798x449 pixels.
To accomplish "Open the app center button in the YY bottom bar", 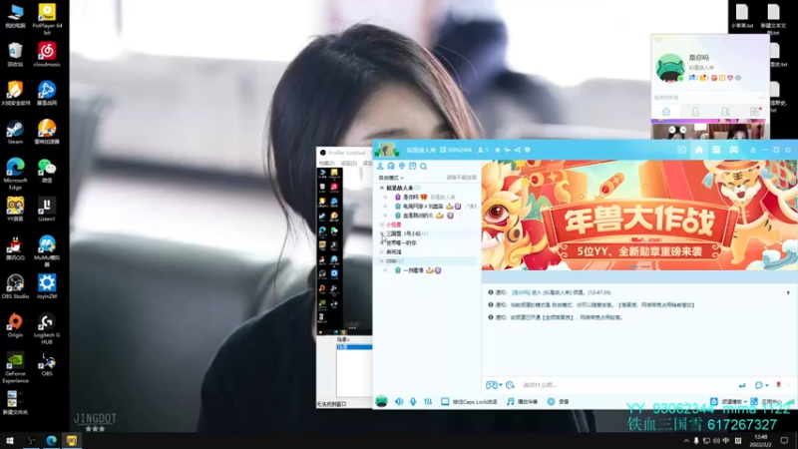I will tap(768, 402).
